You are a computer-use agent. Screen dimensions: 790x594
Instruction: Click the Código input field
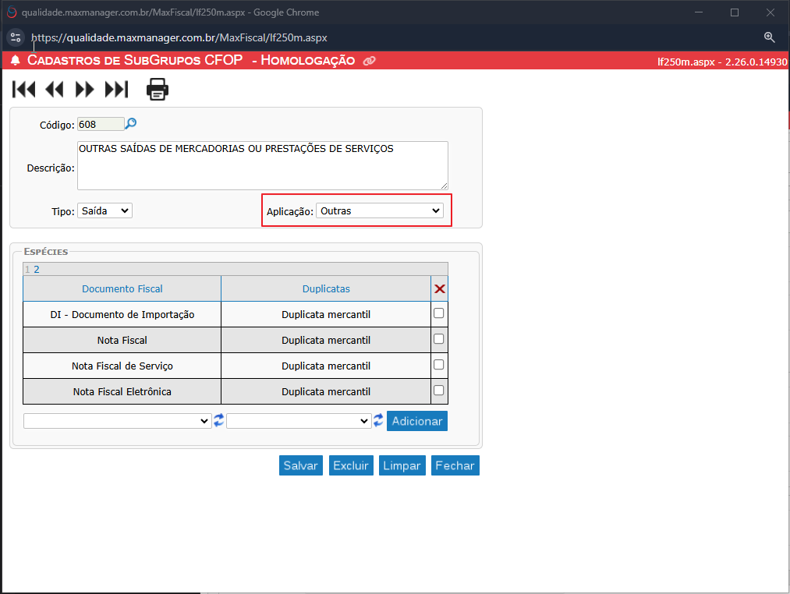[101, 125]
